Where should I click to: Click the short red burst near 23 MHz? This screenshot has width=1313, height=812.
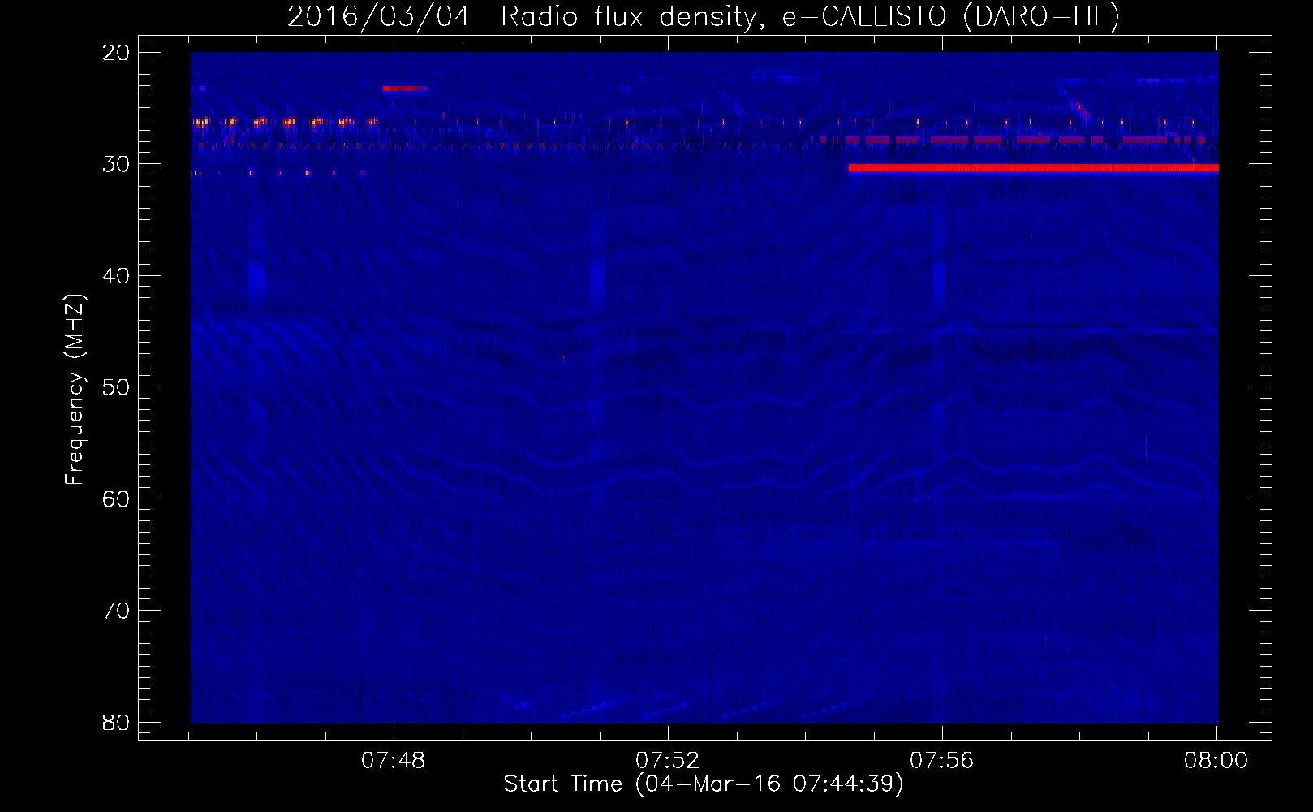(405, 89)
